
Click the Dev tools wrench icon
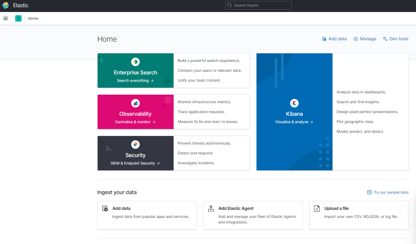tap(385, 39)
